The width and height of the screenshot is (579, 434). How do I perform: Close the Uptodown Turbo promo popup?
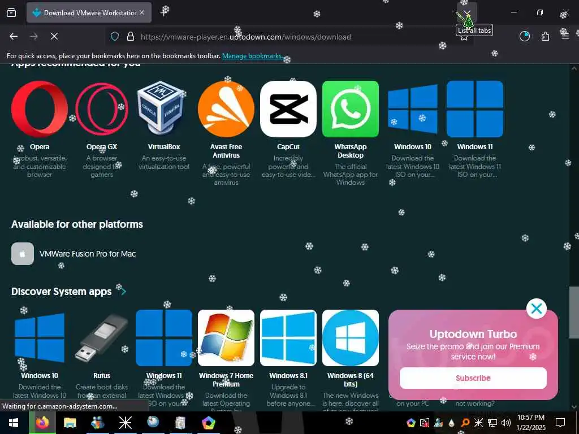tap(537, 309)
